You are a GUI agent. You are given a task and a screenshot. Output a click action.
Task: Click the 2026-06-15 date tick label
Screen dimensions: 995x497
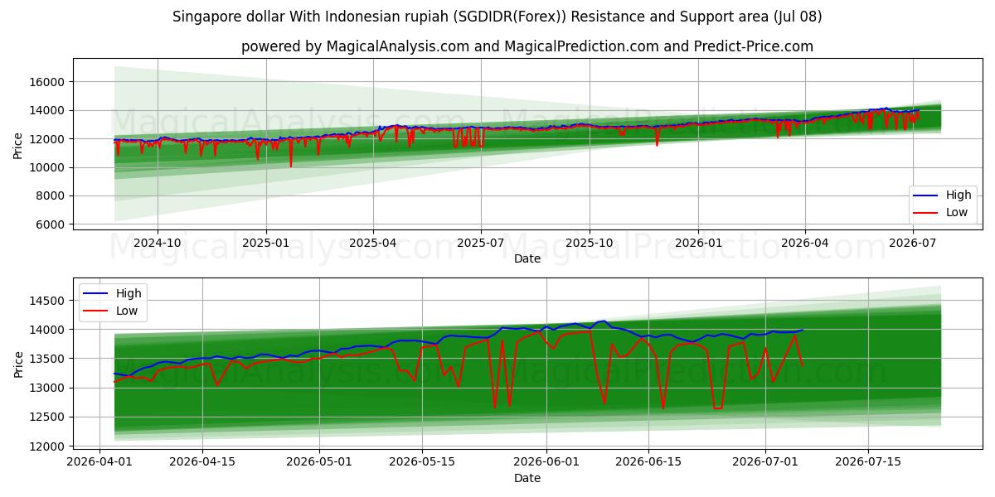649,461
